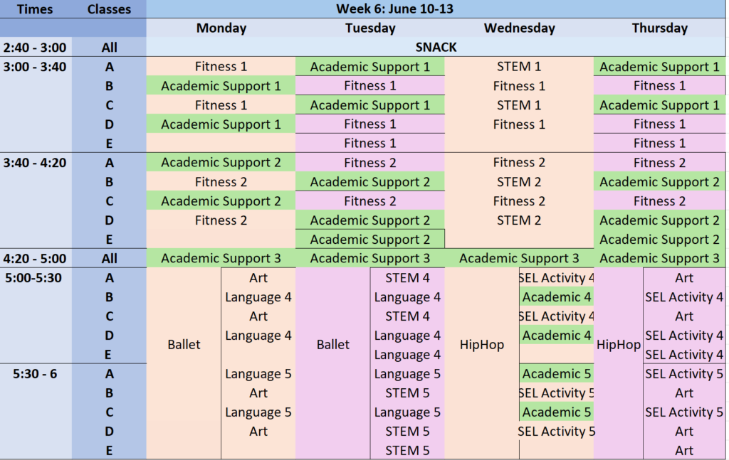
Task: Select the Thursday column header
Action: point(659,28)
